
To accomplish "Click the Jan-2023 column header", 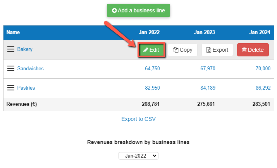I will click(204, 32).
